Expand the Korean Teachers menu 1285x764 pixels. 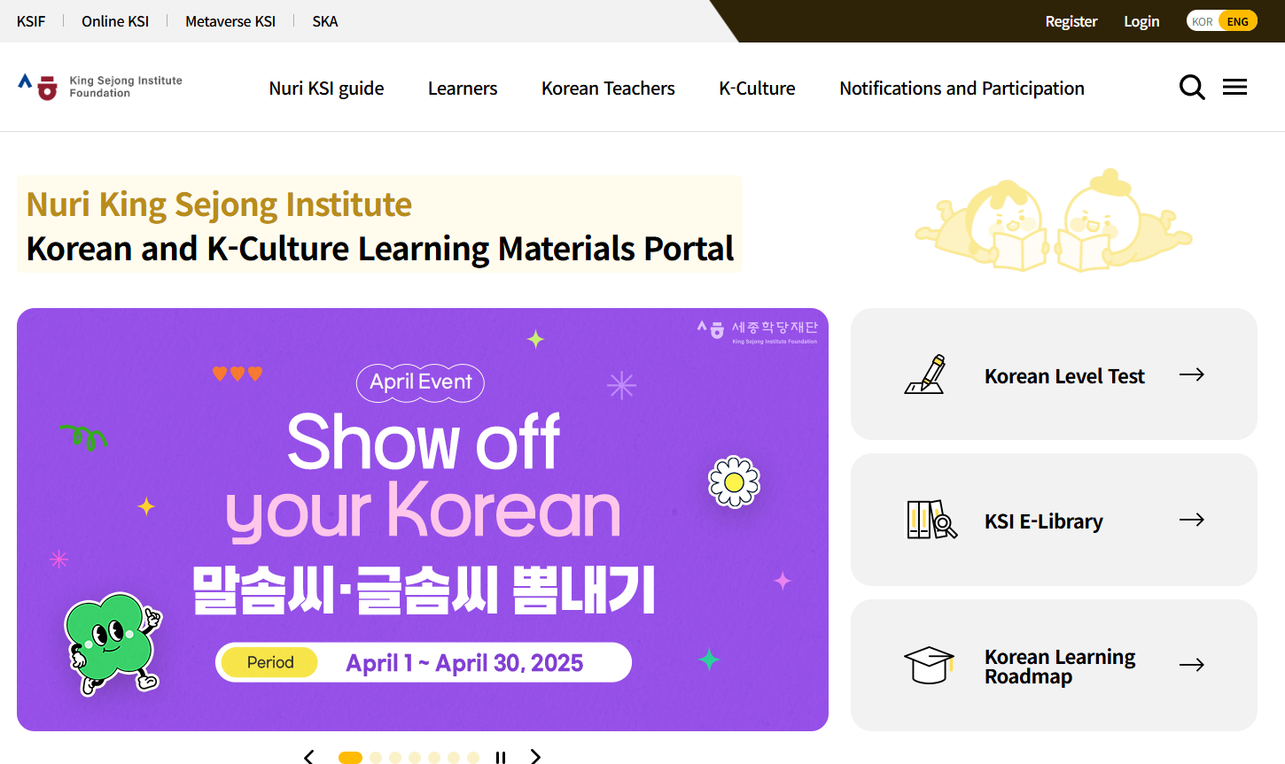point(608,89)
